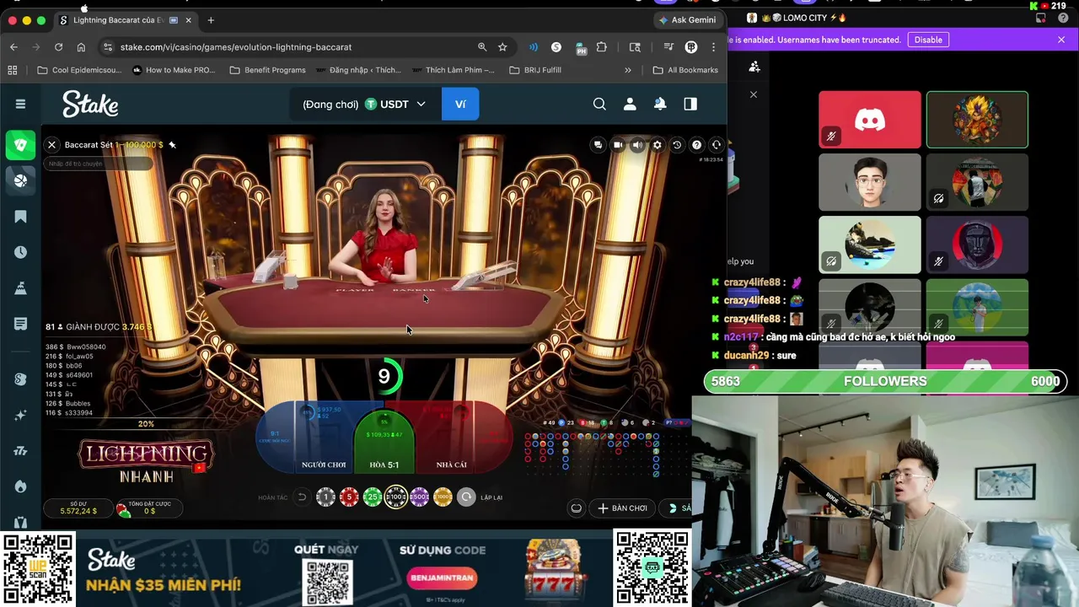Close the Baccarat table with X icon

pyautogui.click(x=52, y=145)
